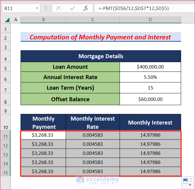Viewport: 195px width, 190px height.
Task: Select the cell containing 15 years
Action: pyautogui.click(x=150, y=88)
